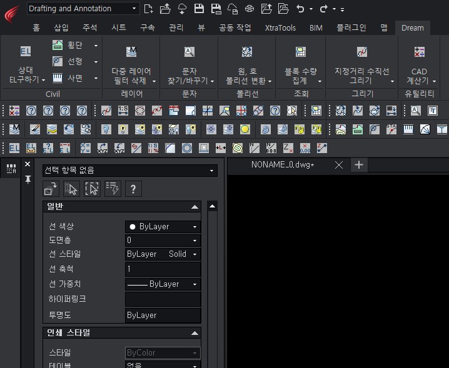The width and height of the screenshot is (449, 368).
Task: Expand the 횡단 dropdown arrow
Action: tap(96, 45)
